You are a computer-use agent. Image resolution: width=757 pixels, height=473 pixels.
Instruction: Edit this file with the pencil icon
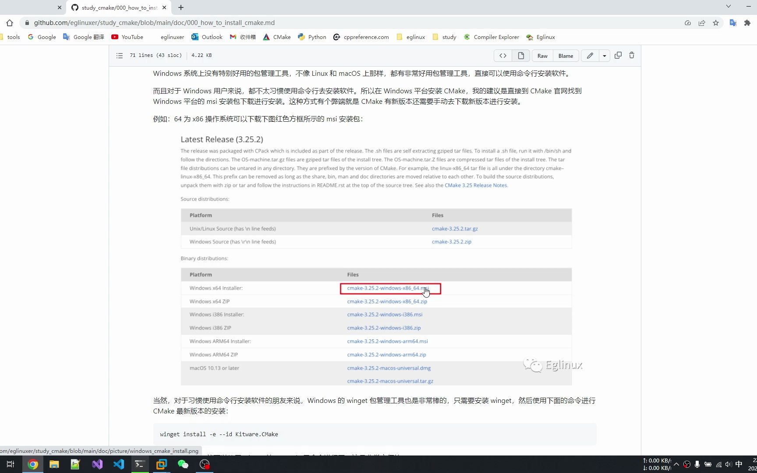click(x=590, y=56)
